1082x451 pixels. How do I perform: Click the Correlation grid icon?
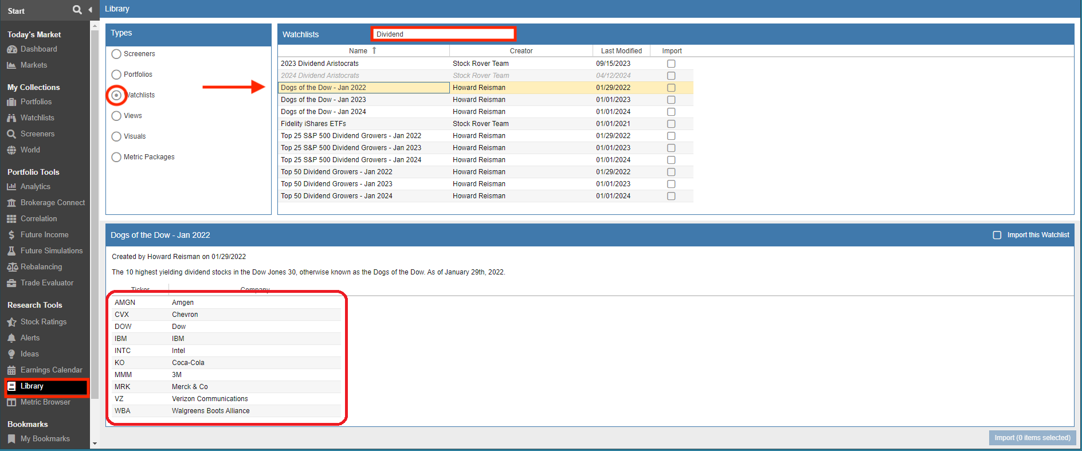coord(11,219)
